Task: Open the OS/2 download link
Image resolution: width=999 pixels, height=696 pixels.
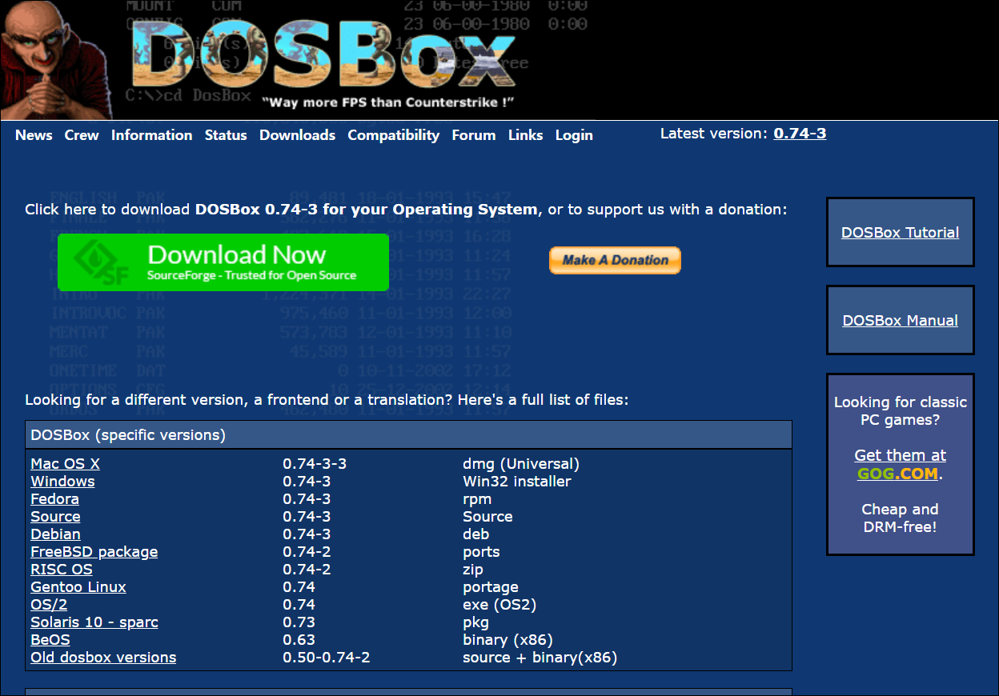Action: click(x=49, y=605)
